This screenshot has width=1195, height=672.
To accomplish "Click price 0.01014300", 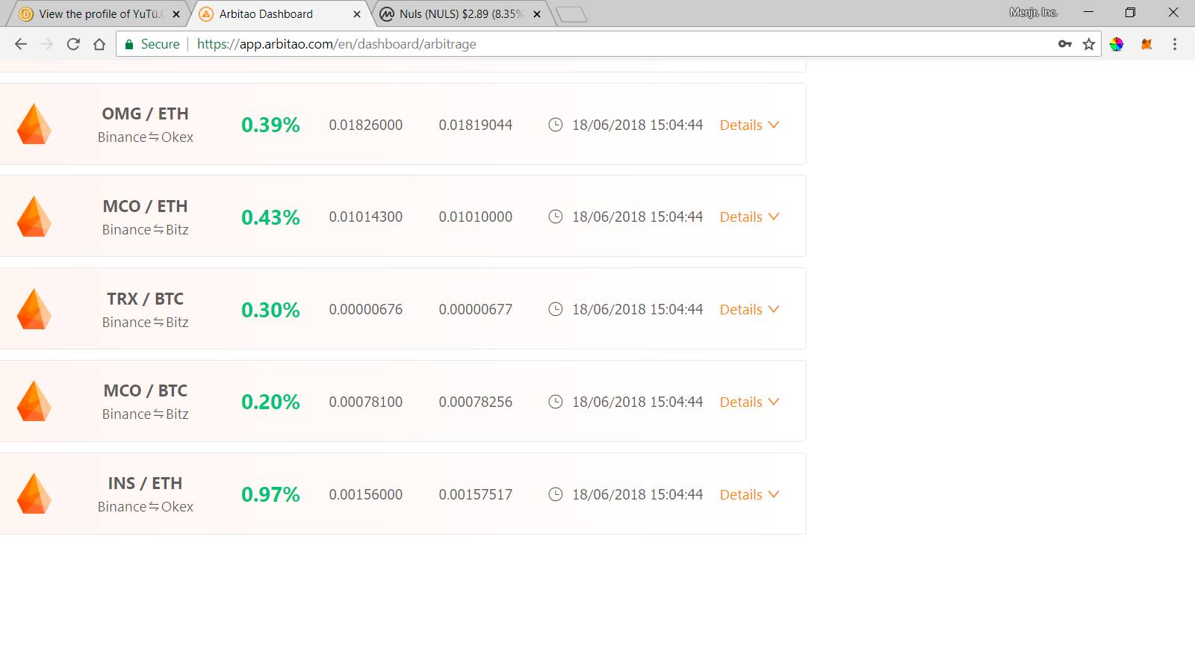I will [x=366, y=217].
